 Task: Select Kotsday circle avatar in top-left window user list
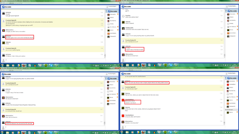coord(108,24)
